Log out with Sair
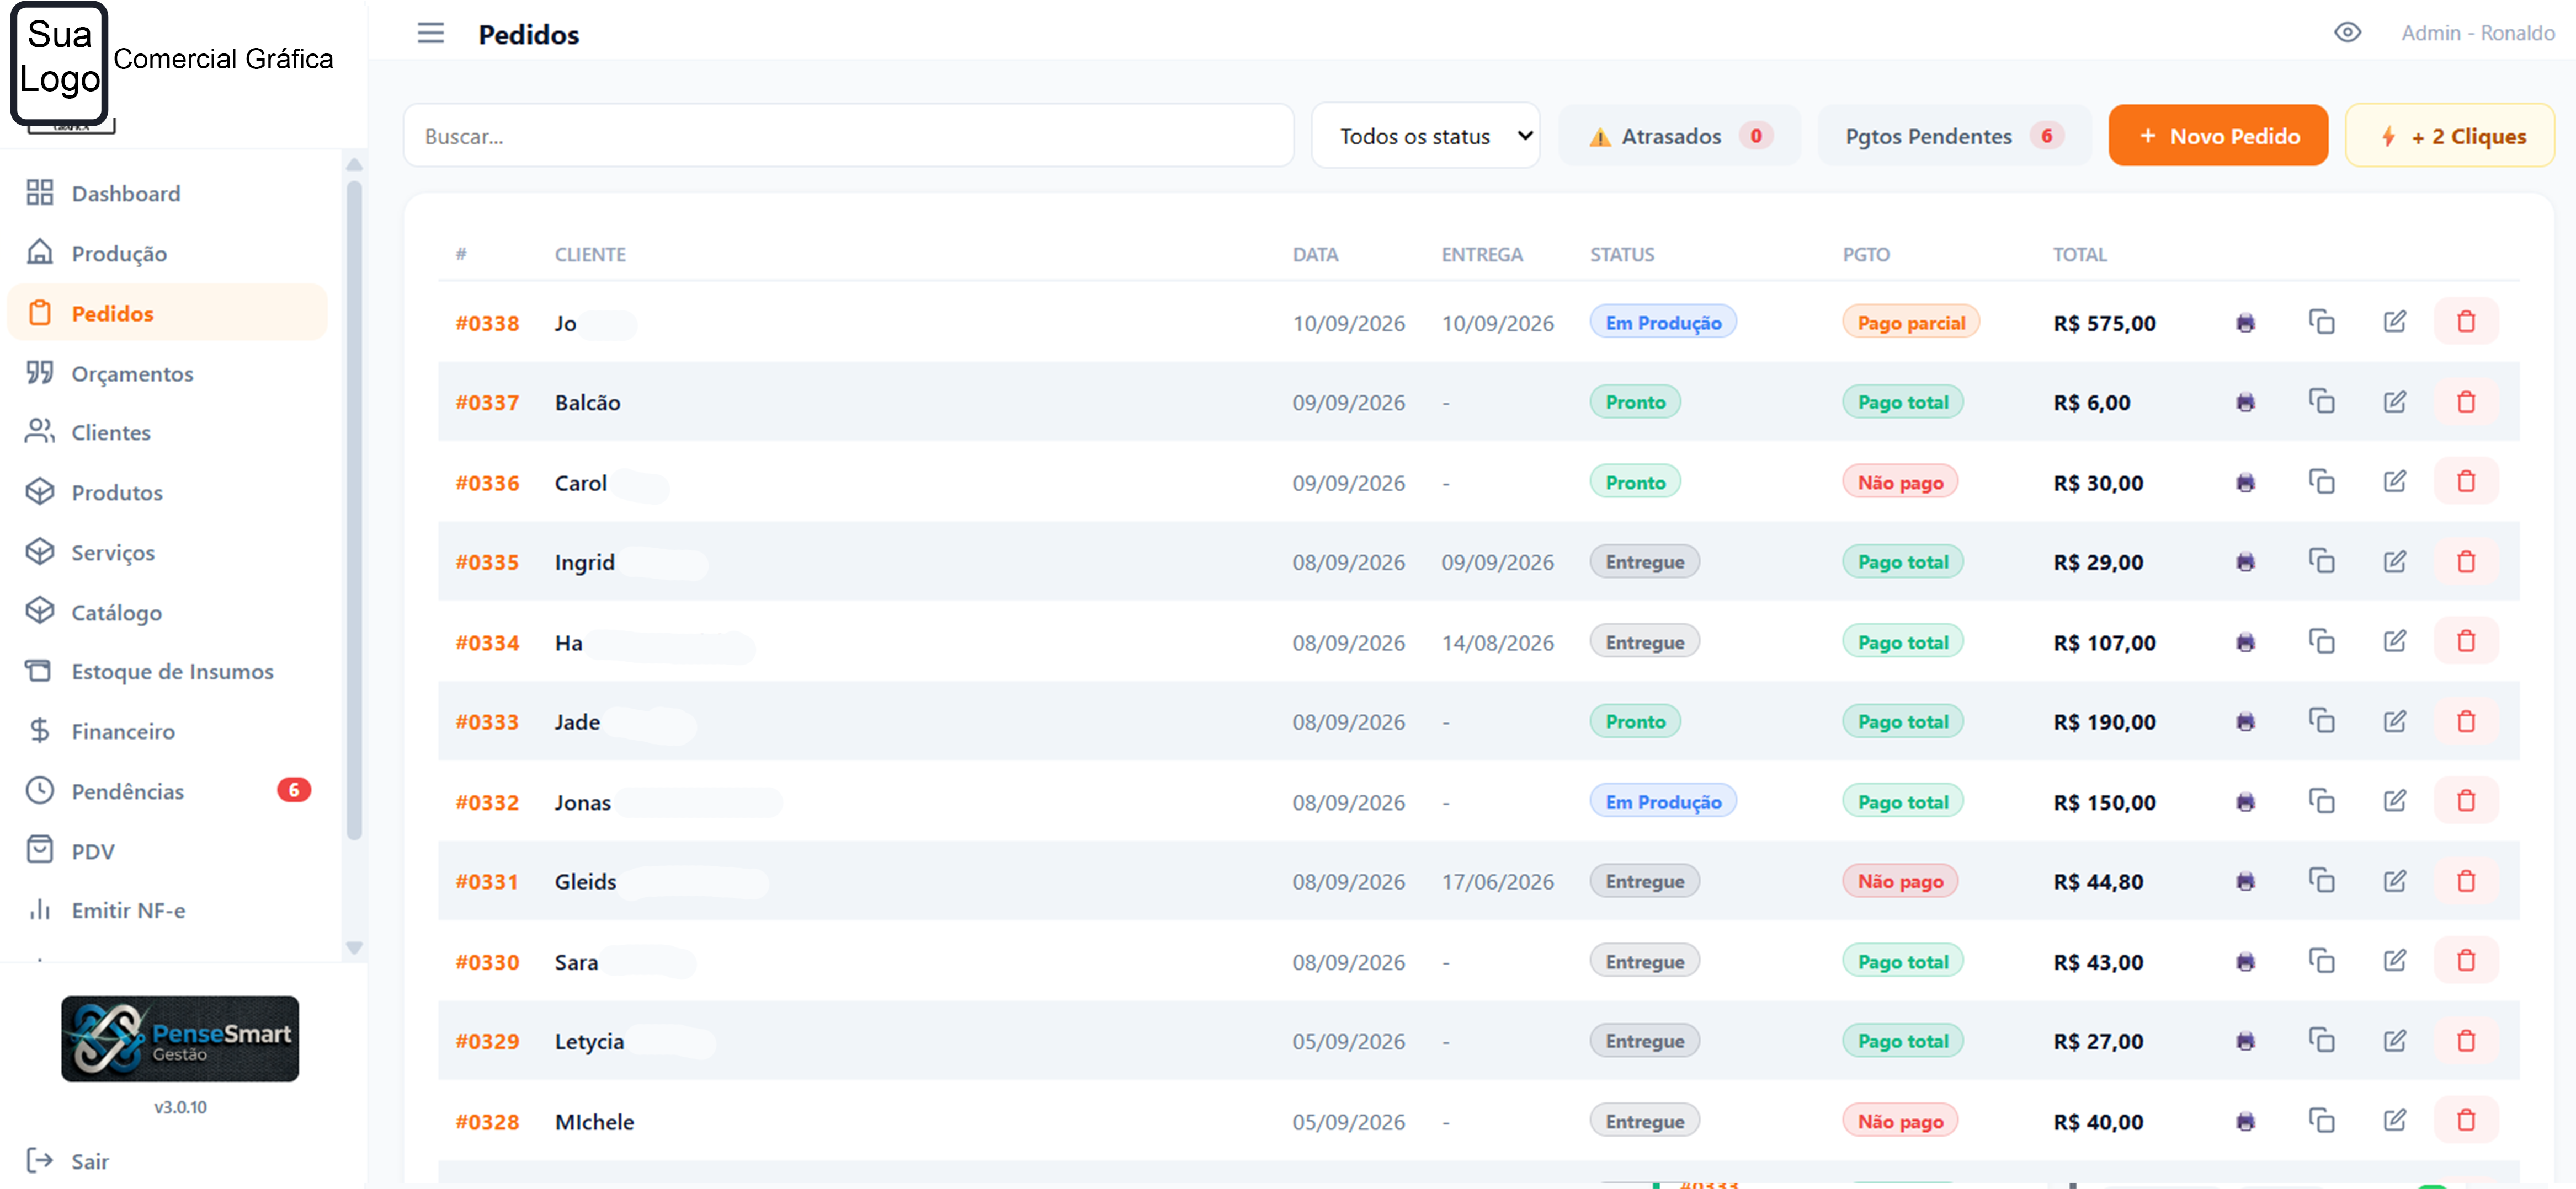 tap(68, 1161)
